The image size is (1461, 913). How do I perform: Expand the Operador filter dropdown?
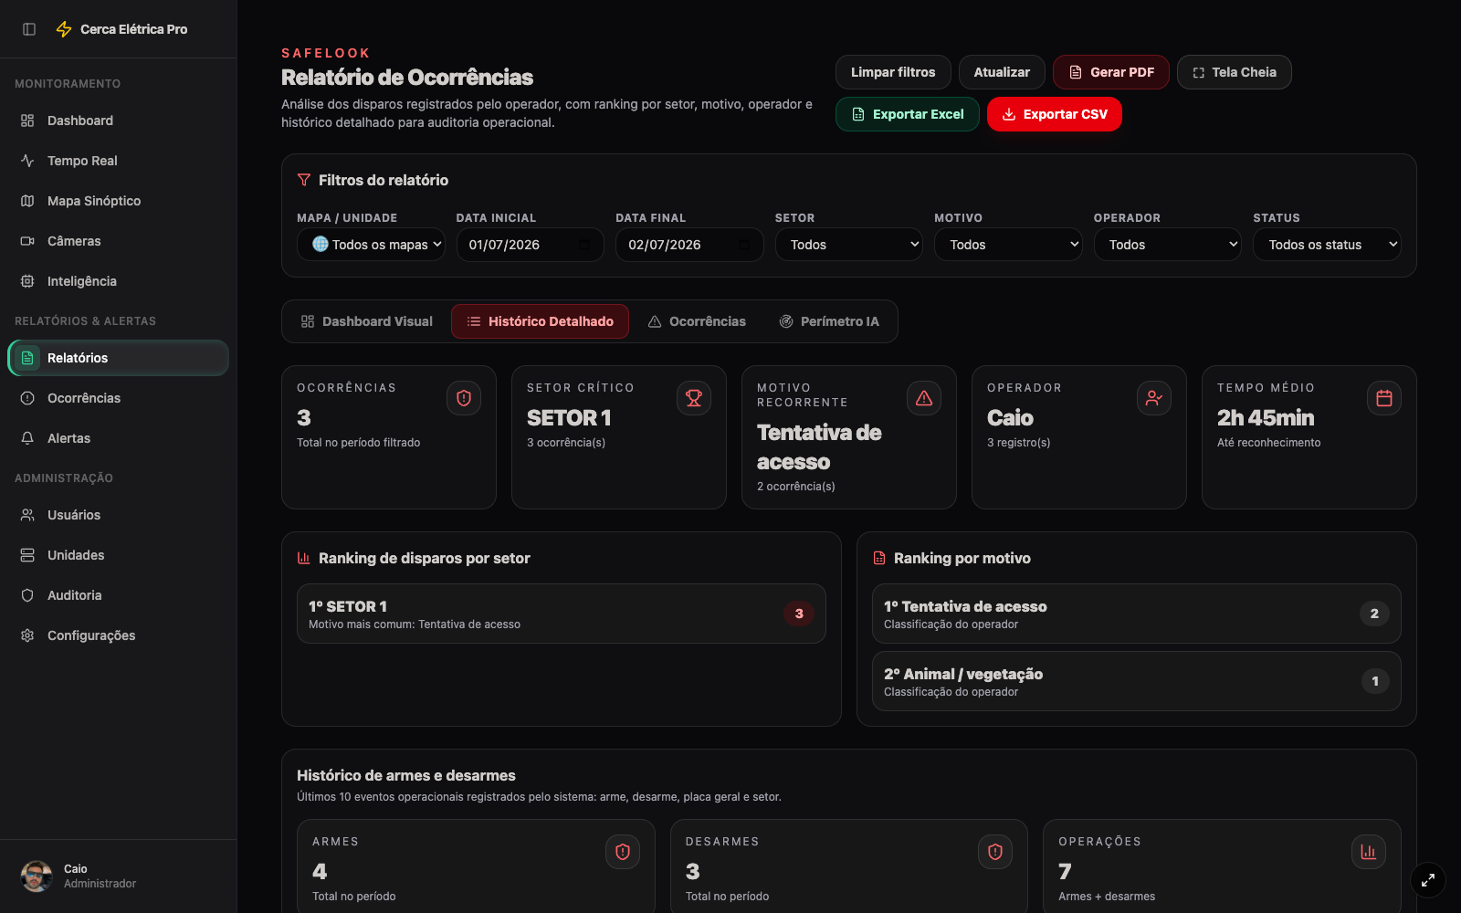point(1168,245)
